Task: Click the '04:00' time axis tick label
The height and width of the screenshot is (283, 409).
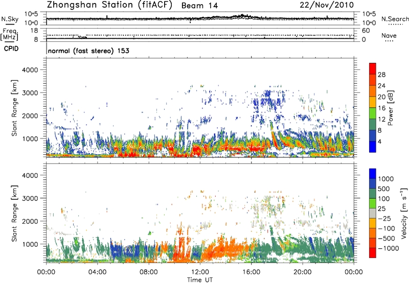Action: (x=98, y=272)
